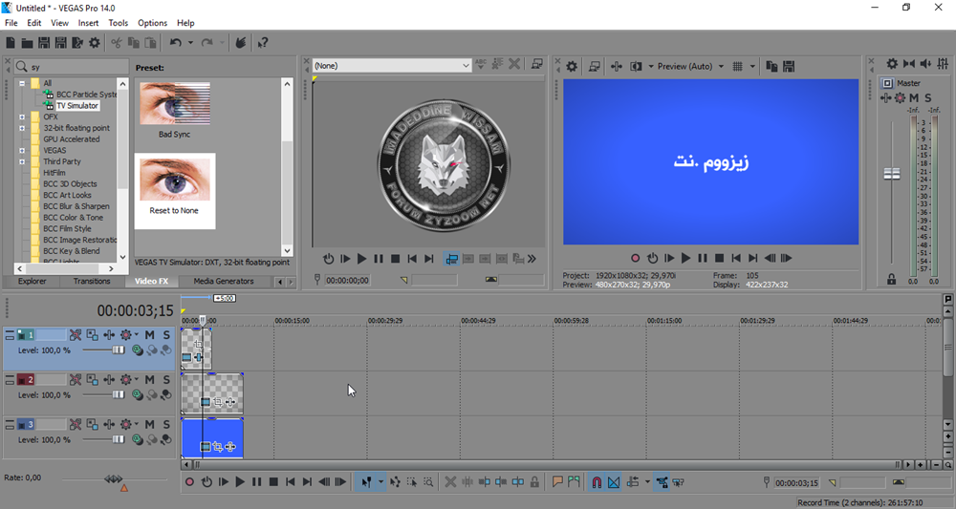Expand the 32-bit floating point folder
The width and height of the screenshot is (956, 509).
click(x=22, y=129)
